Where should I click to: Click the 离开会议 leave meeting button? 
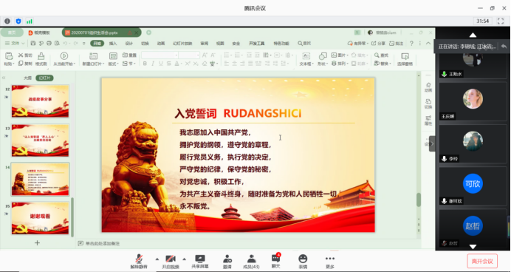pyautogui.click(x=482, y=261)
